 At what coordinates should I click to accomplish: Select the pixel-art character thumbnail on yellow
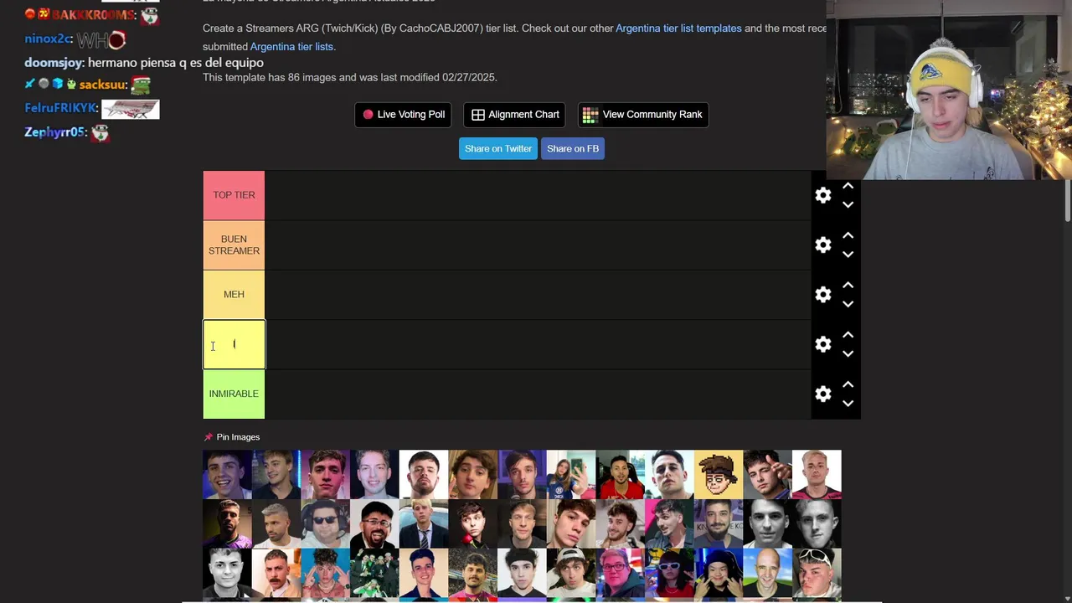pos(719,474)
